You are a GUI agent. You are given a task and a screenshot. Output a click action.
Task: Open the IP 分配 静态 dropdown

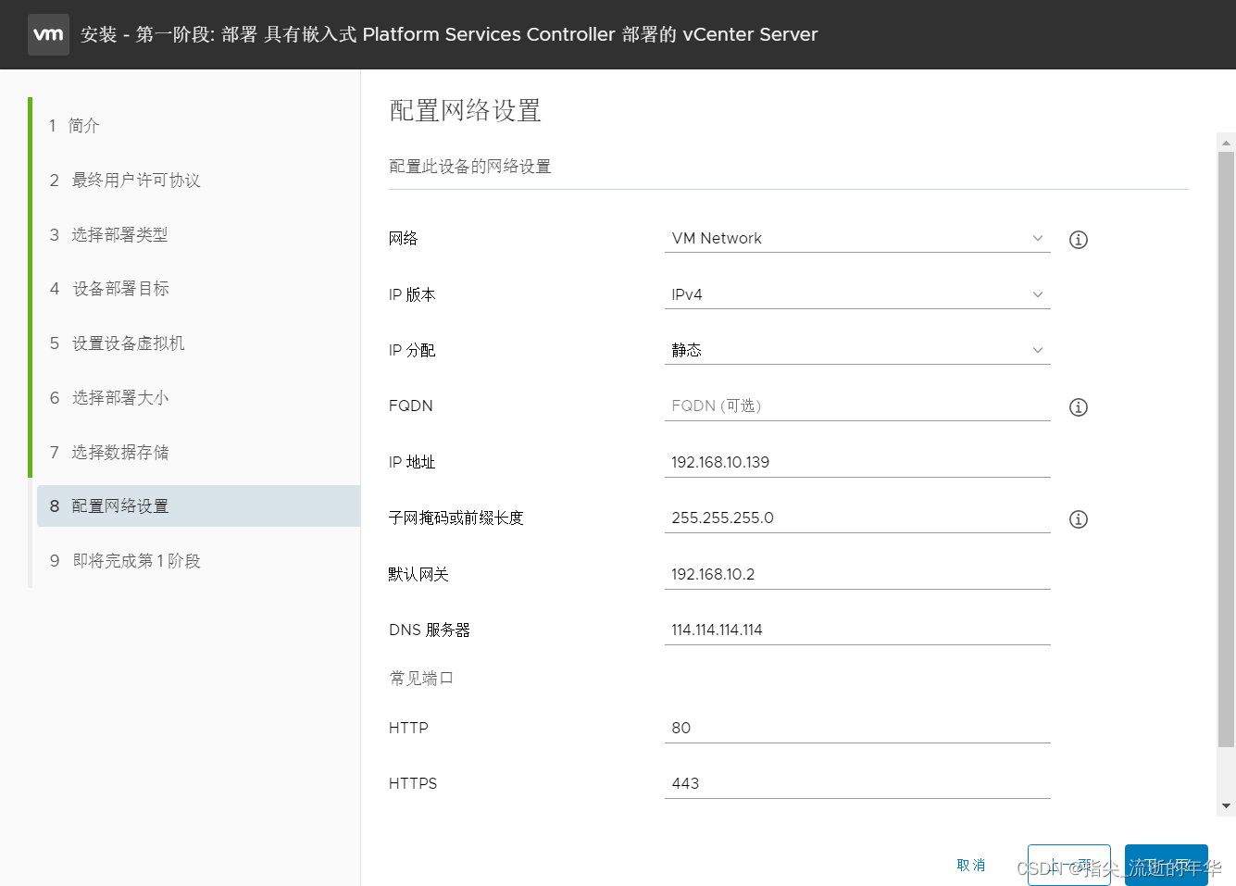[x=857, y=350]
